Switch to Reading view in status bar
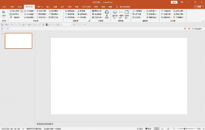This screenshot has height=130, width=205. coord(168,129)
